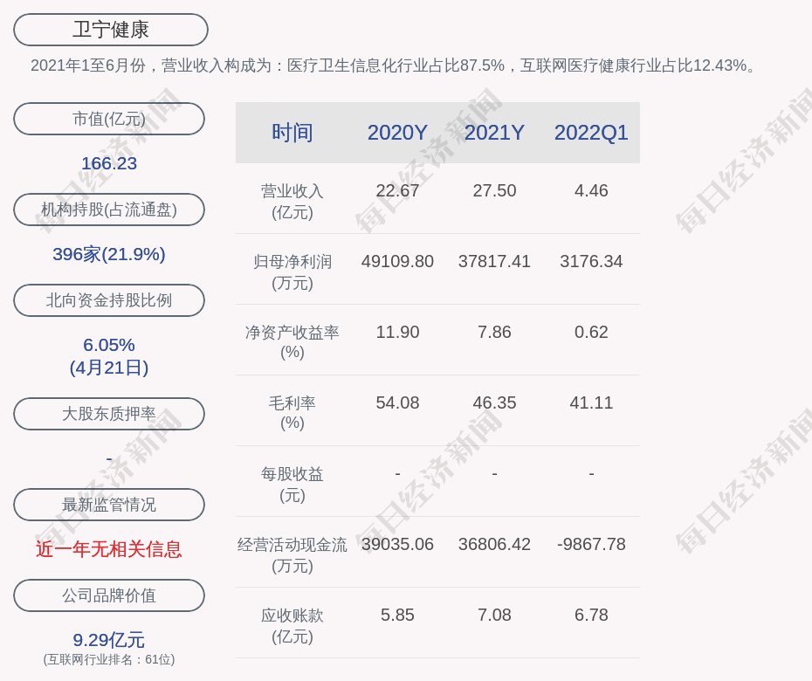812x681 pixels.
Task: Click the 9.29亿元 brand value figure
Action: [x=109, y=640]
